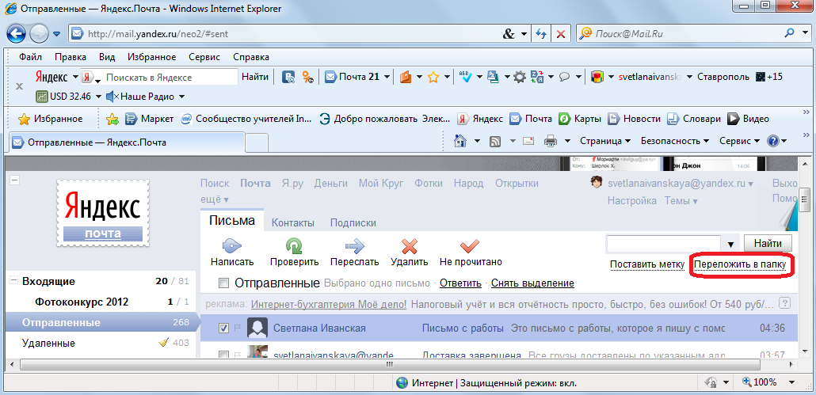Image resolution: width=816 pixels, height=395 pixels.
Task: Click the RSS feeds icon
Action: [495, 141]
